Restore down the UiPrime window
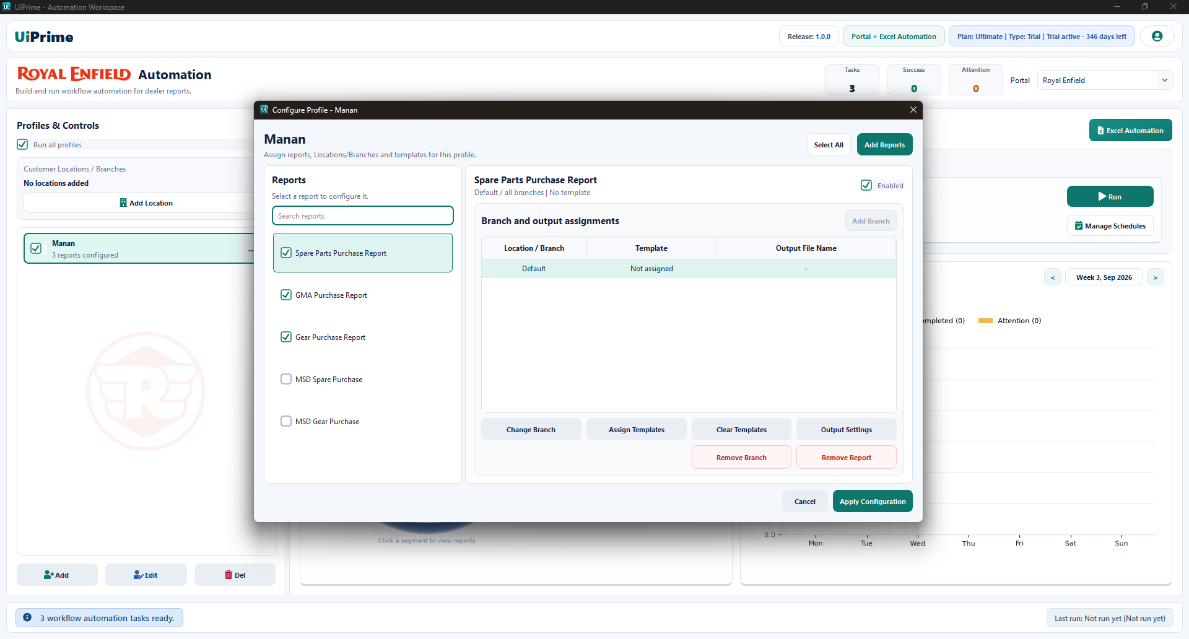 (1145, 6)
